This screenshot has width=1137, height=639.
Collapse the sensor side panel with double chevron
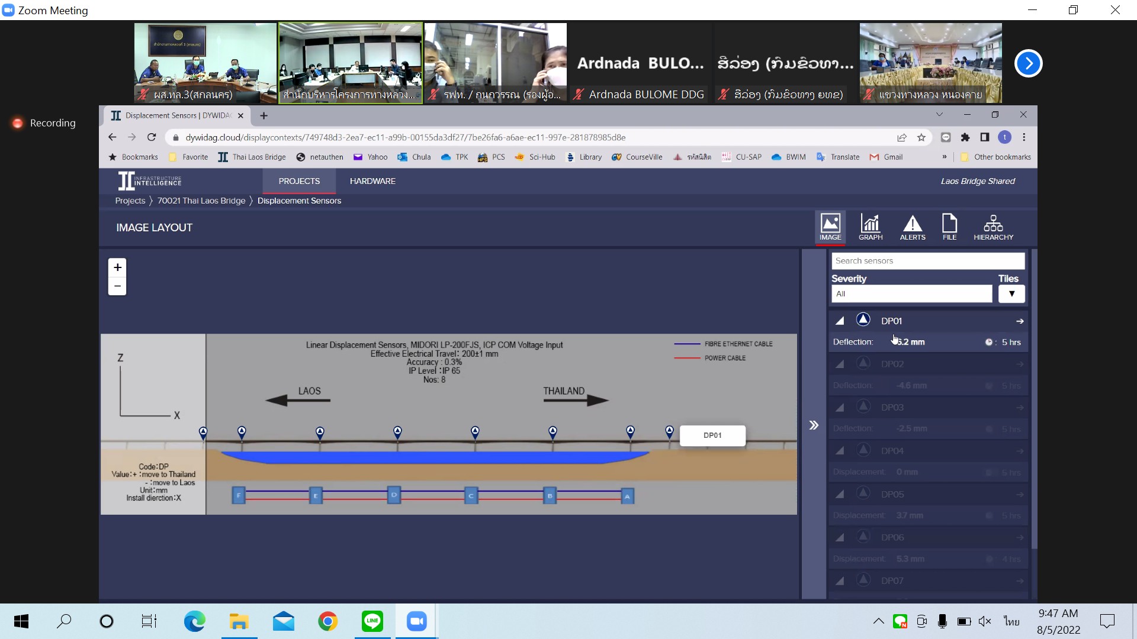pyautogui.click(x=814, y=425)
